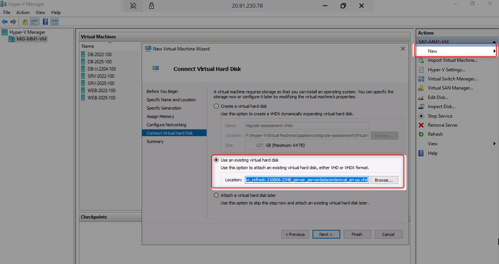This screenshot has height=264, width=499.
Task: Go to Configure Networking wizard step
Action: tap(166, 125)
